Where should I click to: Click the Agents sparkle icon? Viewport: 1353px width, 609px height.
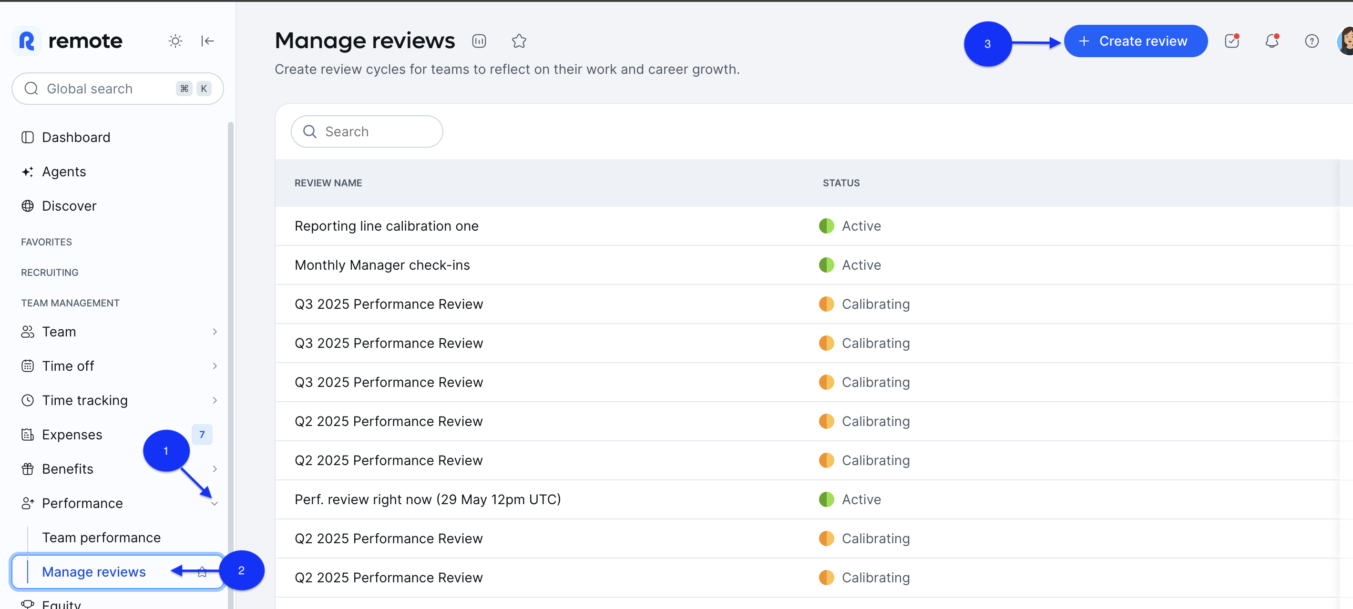click(x=27, y=172)
